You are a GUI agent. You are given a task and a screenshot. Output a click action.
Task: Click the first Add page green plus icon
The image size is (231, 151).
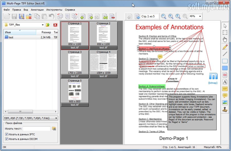[x=83, y=16]
